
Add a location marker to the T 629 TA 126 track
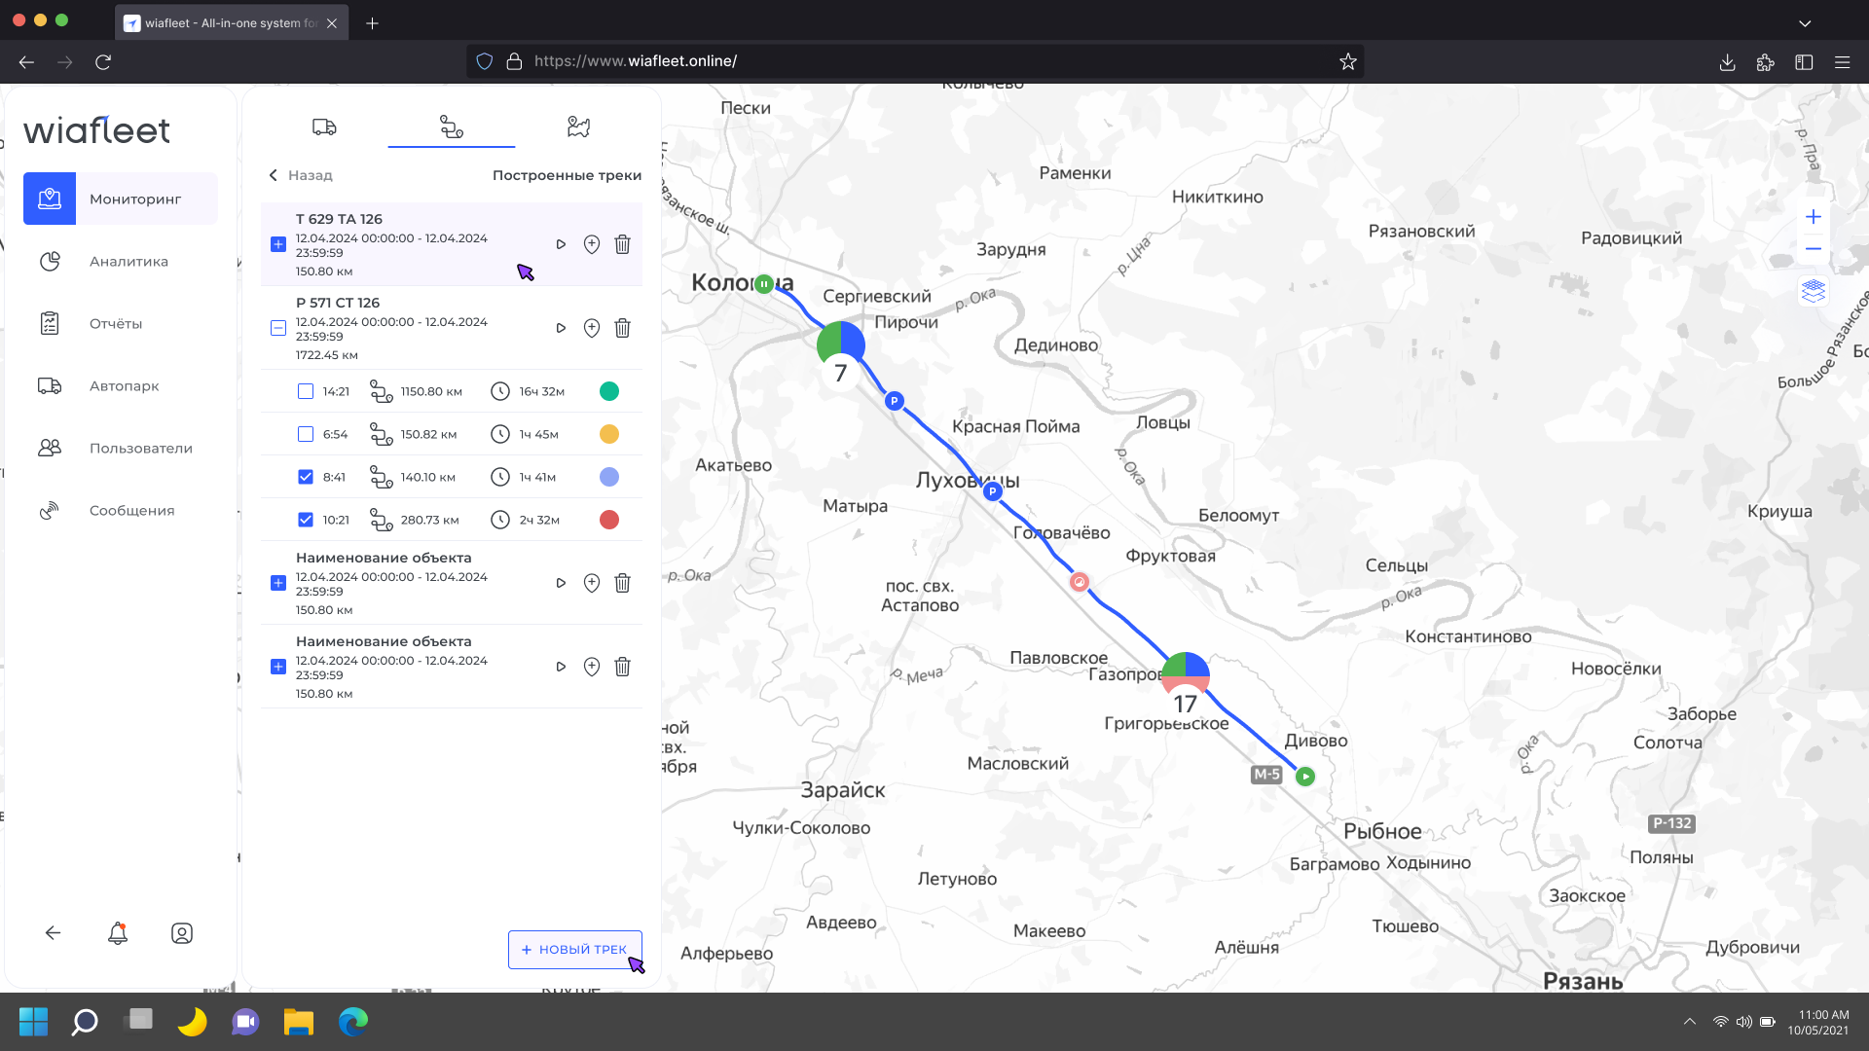[592, 245]
